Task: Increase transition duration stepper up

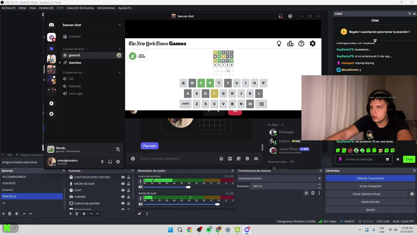Action: coord(319,184)
